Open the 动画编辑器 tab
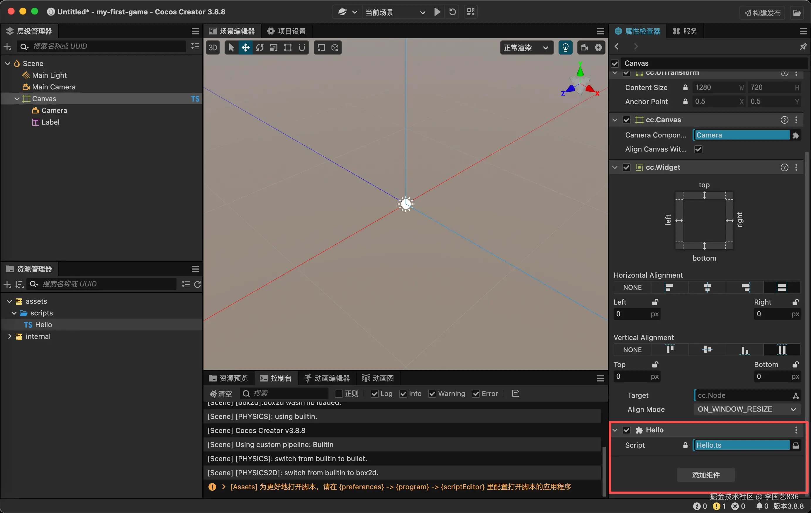This screenshot has height=513, width=811. click(x=327, y=378)
